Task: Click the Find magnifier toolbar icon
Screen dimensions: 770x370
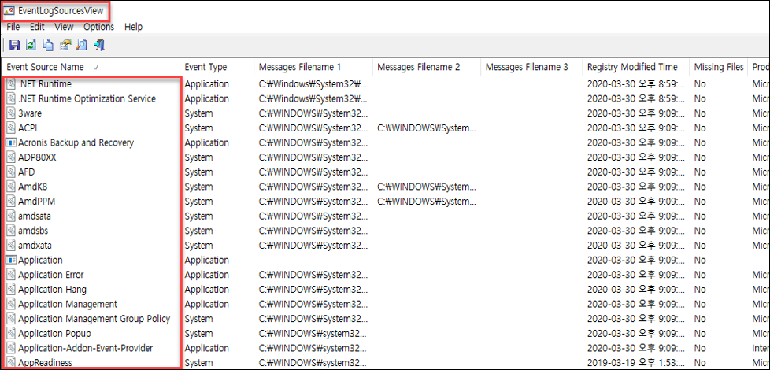Action: (82, 46)
